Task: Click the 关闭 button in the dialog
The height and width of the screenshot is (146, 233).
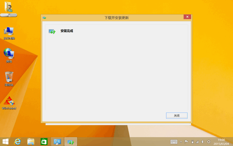Action: coord(176,116)
